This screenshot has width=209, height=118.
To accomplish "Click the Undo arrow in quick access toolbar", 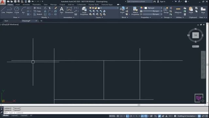I will [x=33, y=1].
